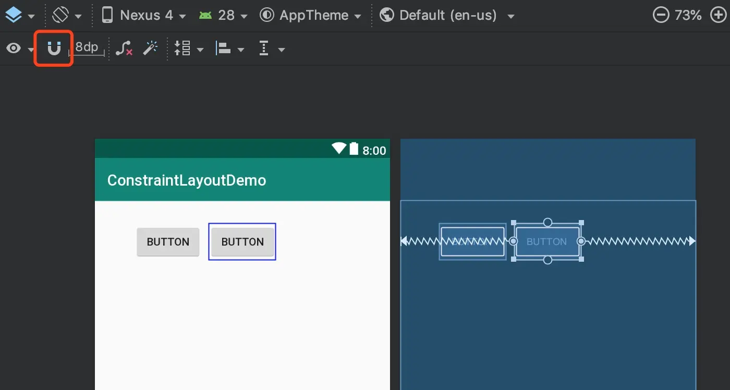The width and height of the screenshot is (730, 390).
Task: Click the bottom constraint anchor of selected button
Action: (x=547, y=260)
